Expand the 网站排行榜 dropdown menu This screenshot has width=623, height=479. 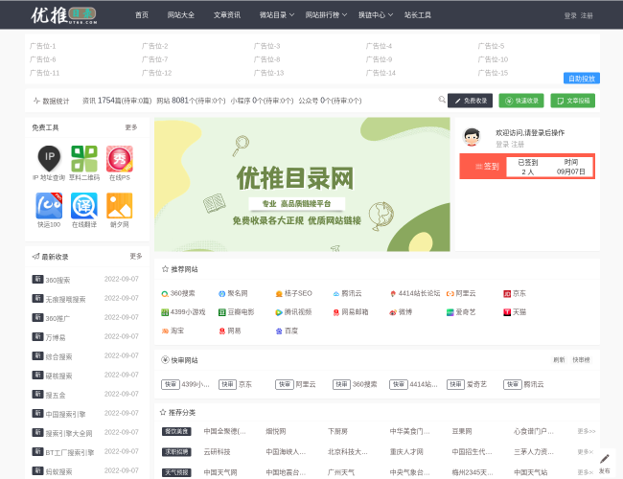point(326,14)
